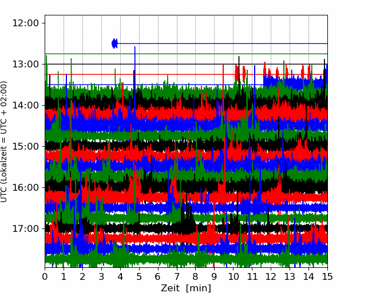Screen dimensions: 372x297
Task: Click the 13:00 UTC axis label
Action: coord(25,64)
